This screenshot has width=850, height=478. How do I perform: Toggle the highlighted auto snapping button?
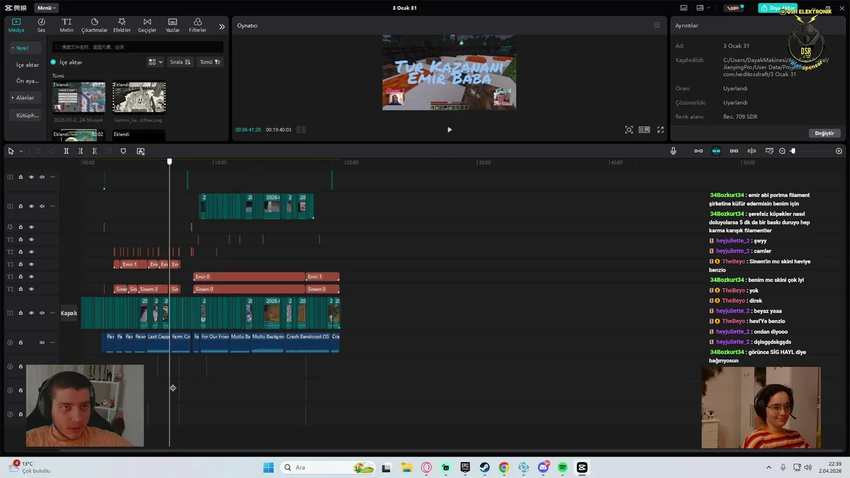(x=716, y=151)
